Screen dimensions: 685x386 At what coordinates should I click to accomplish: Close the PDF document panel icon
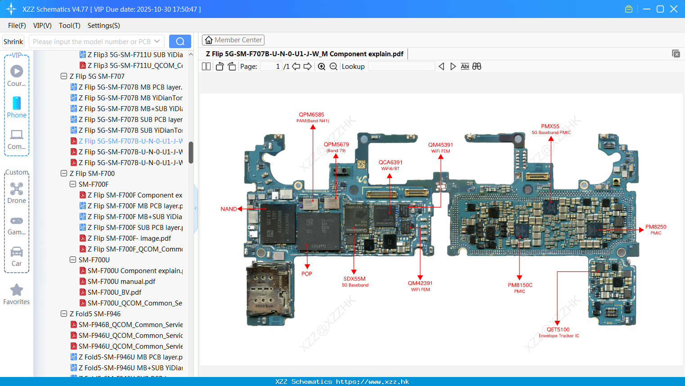(676, 54)
